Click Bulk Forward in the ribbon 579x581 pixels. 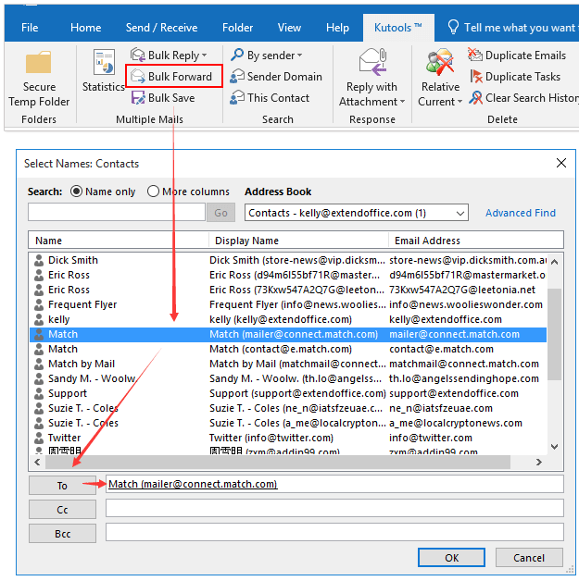click(x=173, y=76)
